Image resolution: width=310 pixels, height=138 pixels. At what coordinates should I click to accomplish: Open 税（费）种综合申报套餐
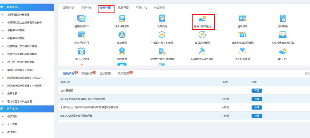pyautogui.click(x=21, y=62)
